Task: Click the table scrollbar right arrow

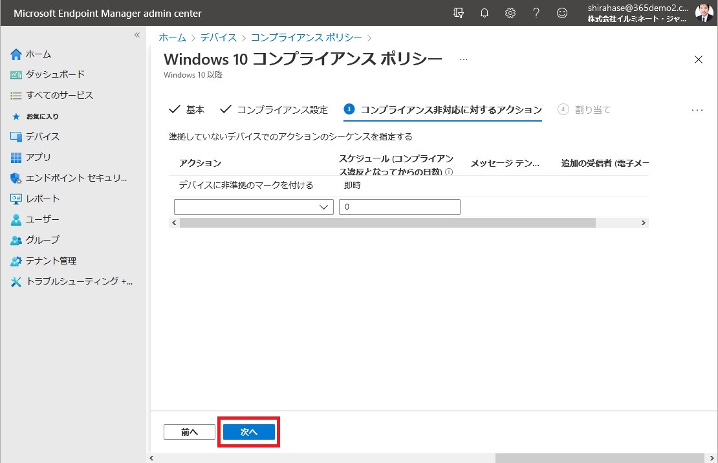Action: coord(644,223)
